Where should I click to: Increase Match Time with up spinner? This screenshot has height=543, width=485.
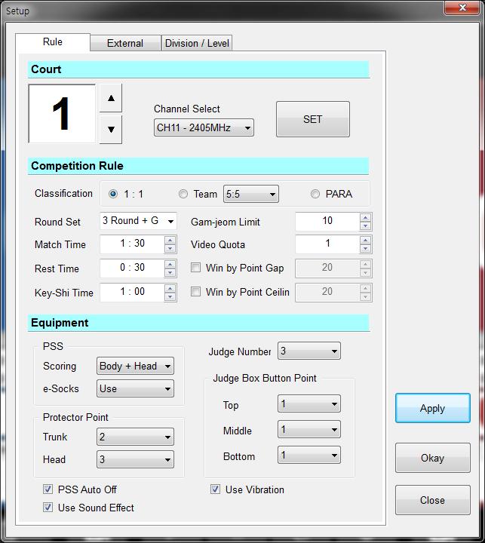coord(170,240)
